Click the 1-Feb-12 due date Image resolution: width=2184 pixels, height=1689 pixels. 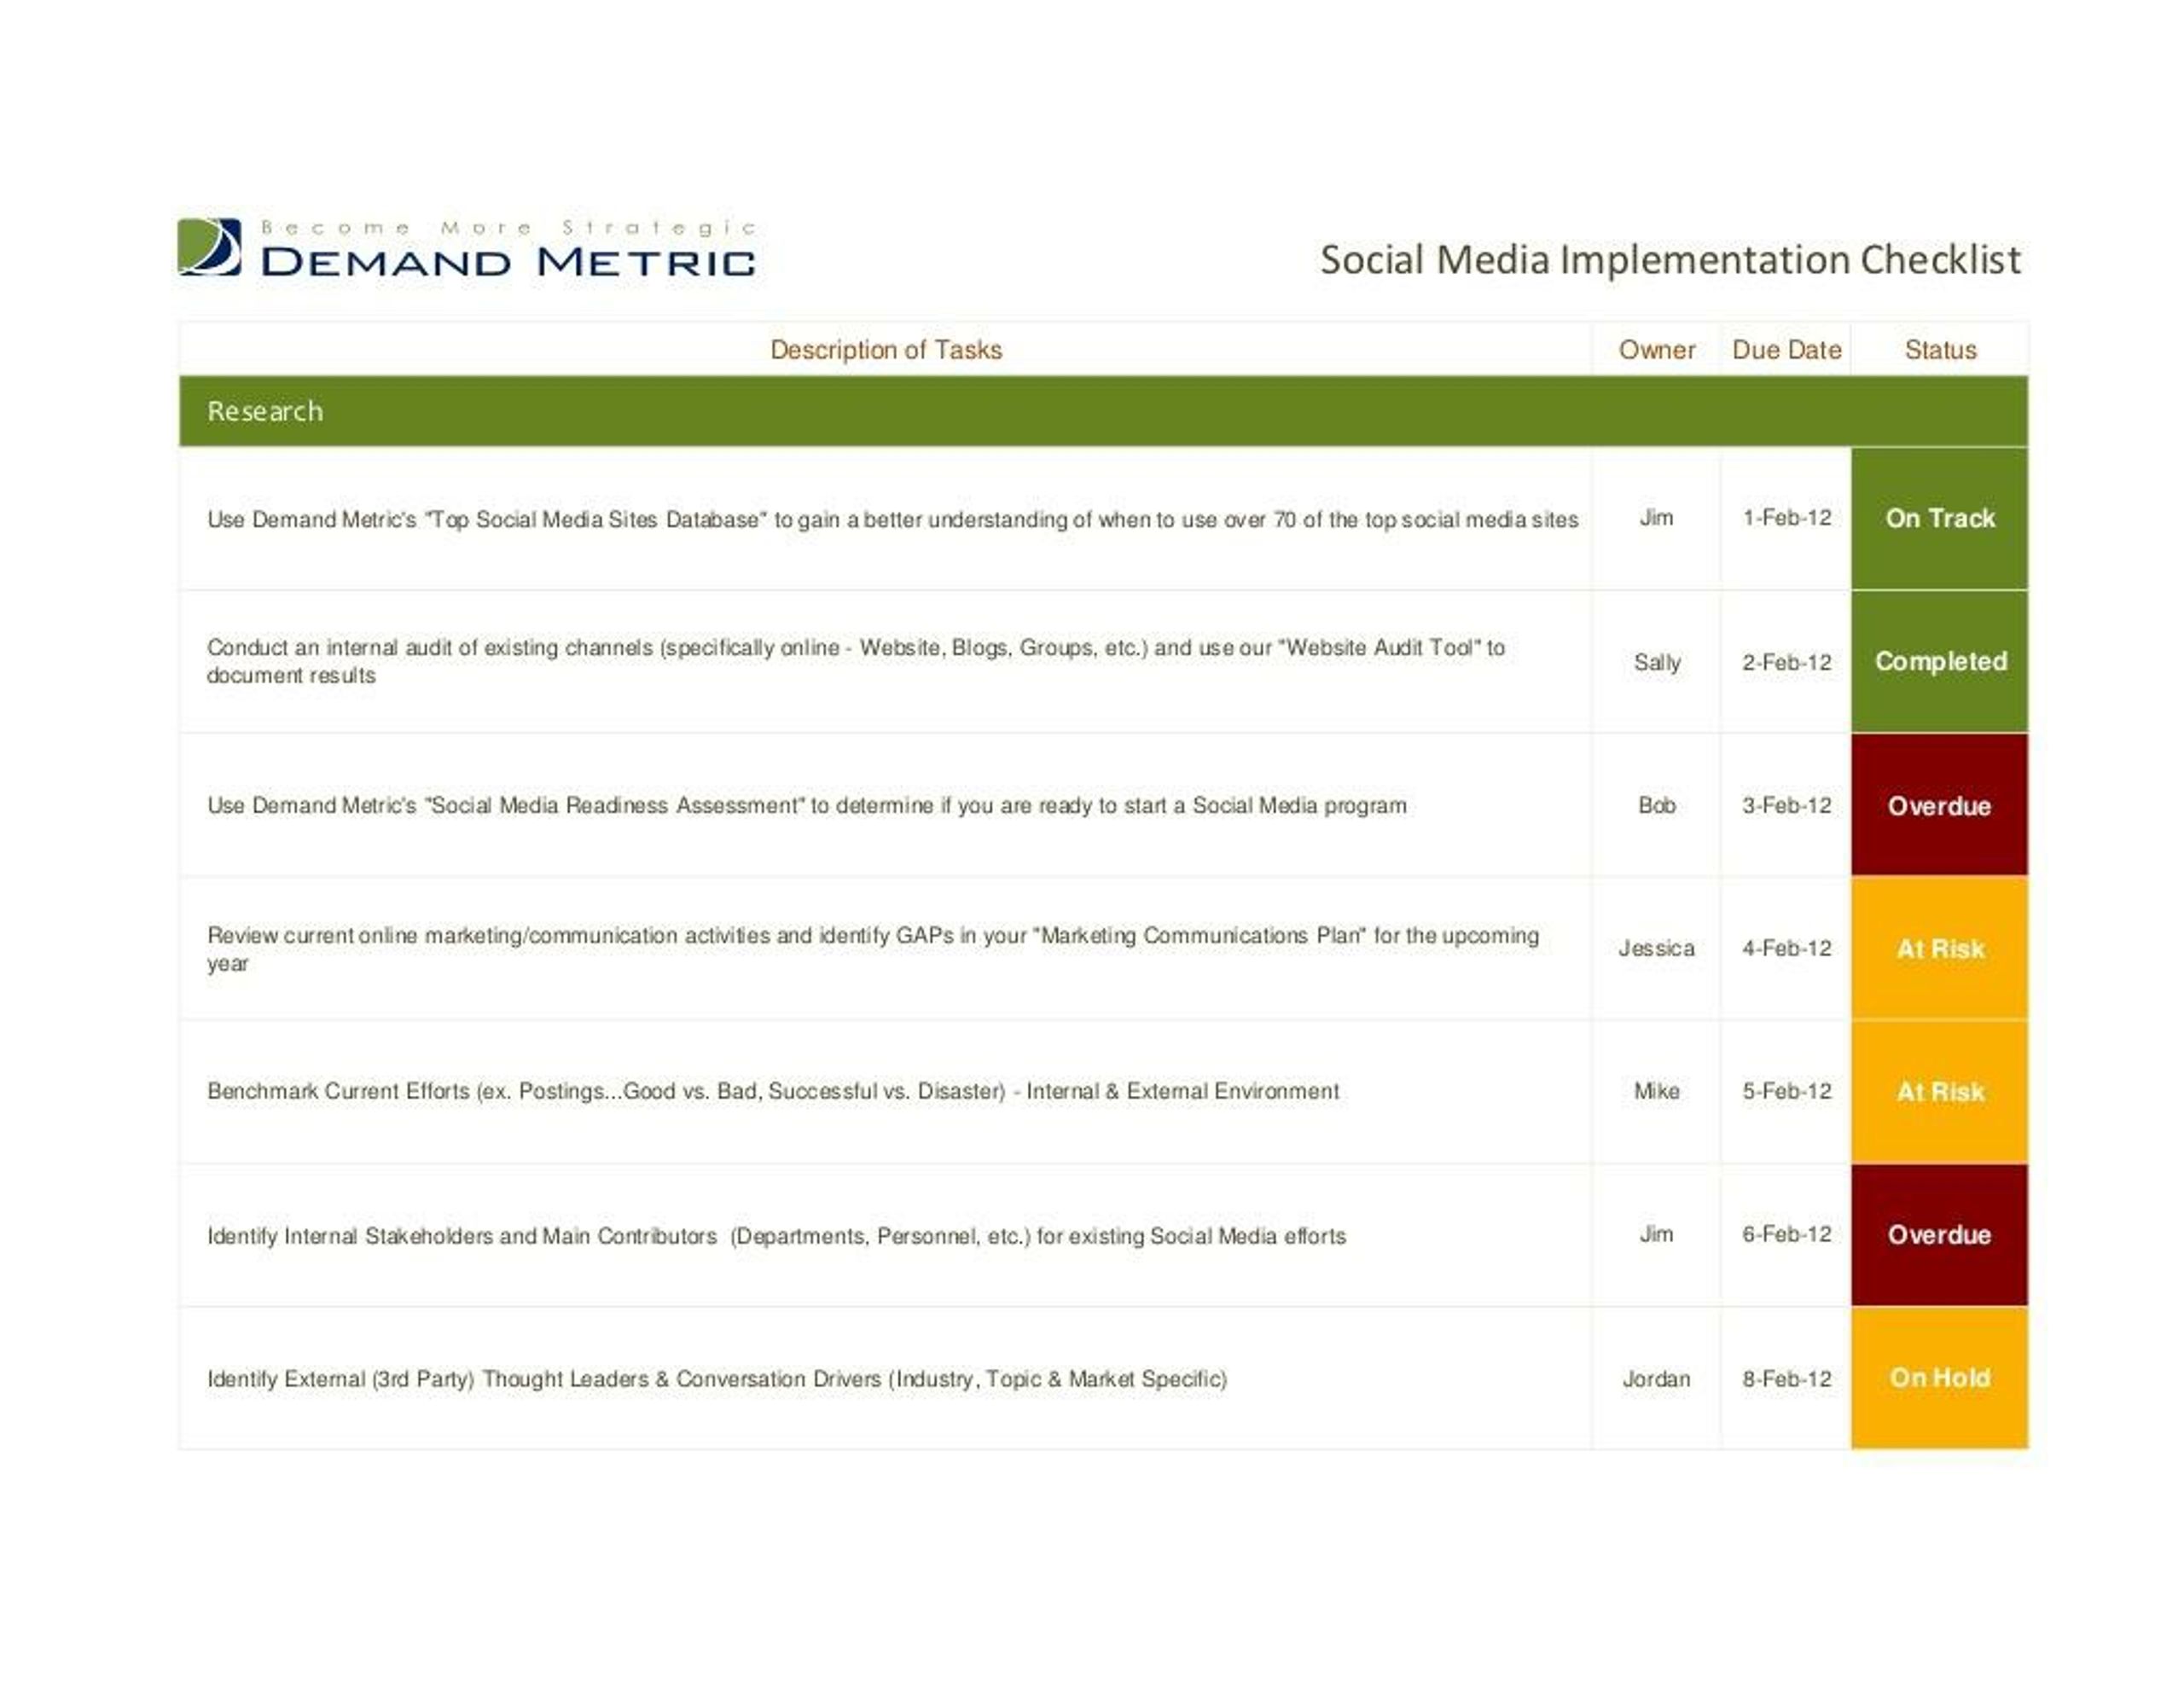pyautogui.click(x=1787, y=518)
